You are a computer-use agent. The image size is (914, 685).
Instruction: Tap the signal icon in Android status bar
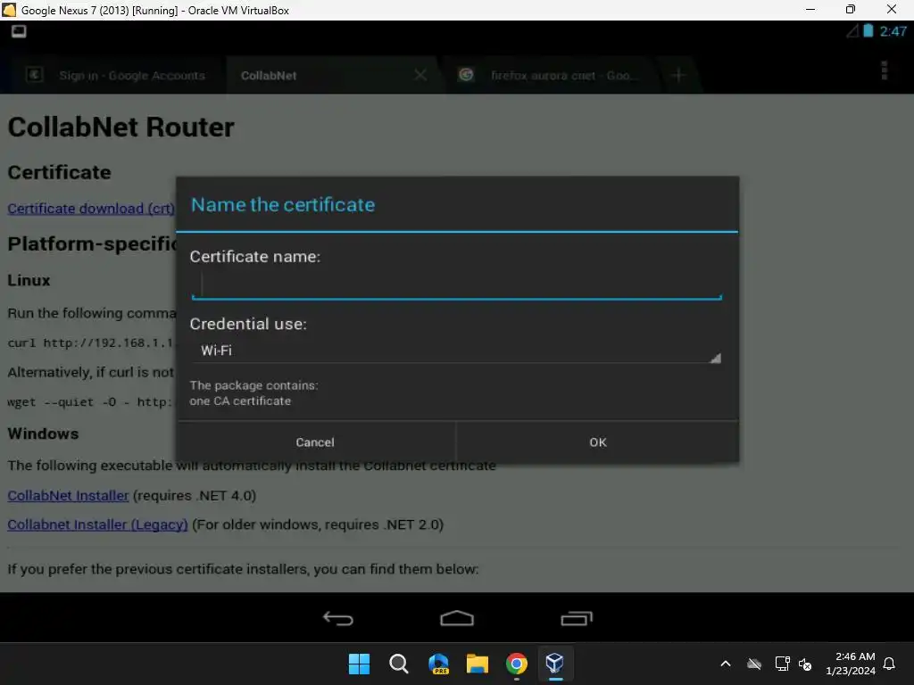click(852, 31)
